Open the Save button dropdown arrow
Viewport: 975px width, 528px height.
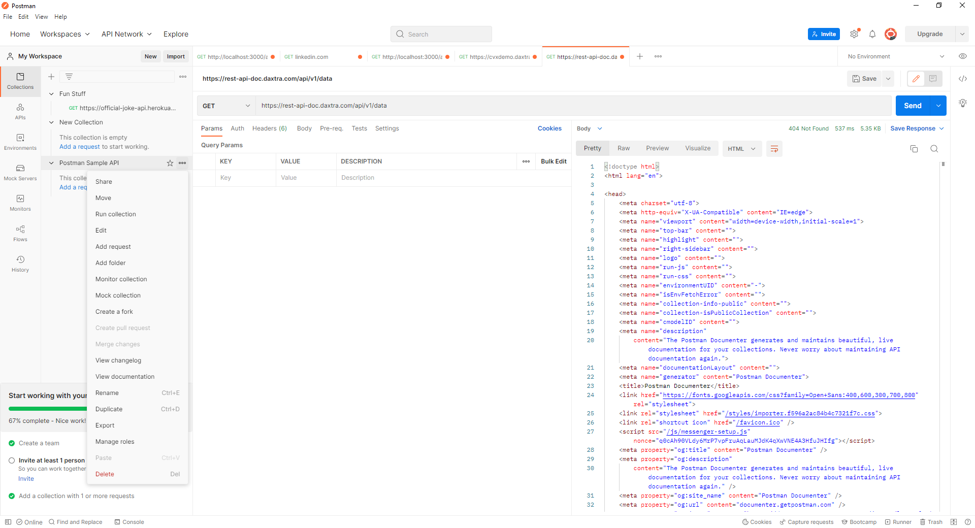click(888, 79)
